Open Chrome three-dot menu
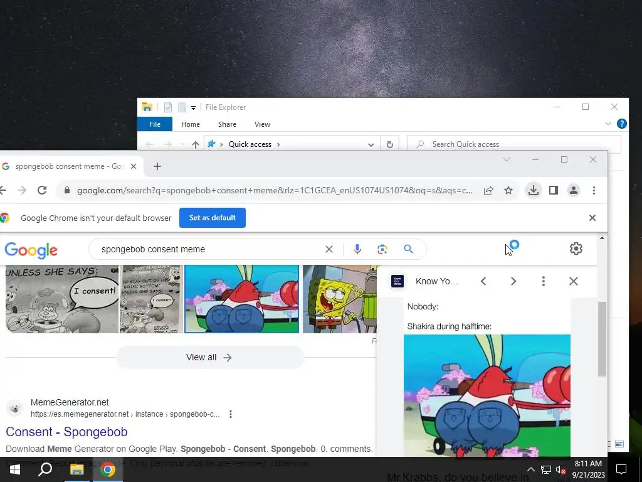Image resolution: width=642 pixels, height=482 pixels. [x=594, y=190]
